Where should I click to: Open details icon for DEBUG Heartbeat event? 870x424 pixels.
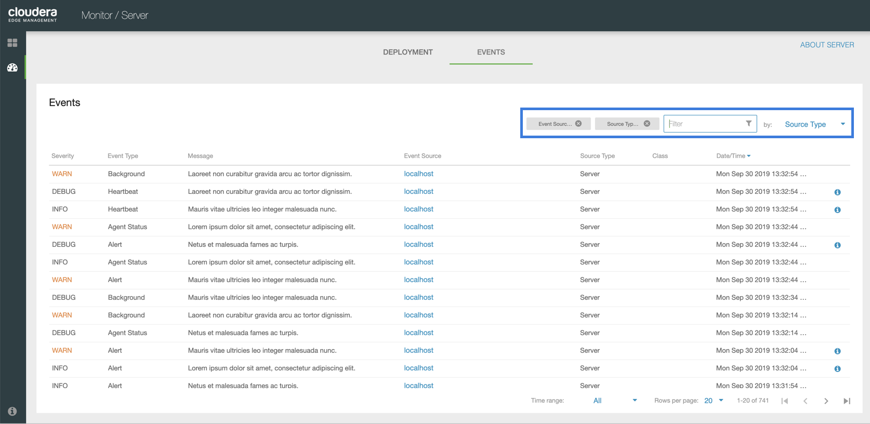click(x=837, y=192)
